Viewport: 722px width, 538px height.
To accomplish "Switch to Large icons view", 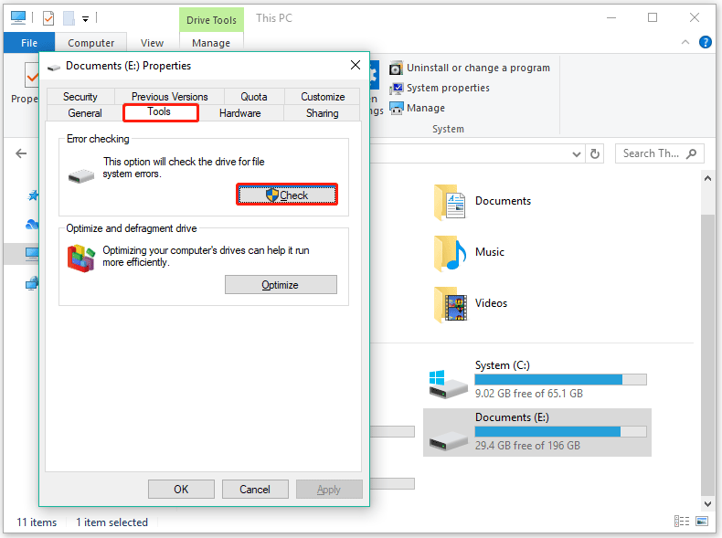I will pyautogui.click(x=702, y=521).
